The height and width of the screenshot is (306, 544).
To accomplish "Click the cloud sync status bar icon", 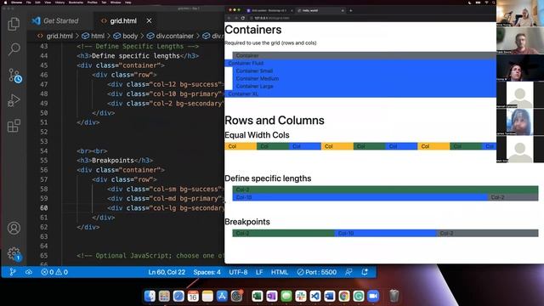I will pos(29,272).
